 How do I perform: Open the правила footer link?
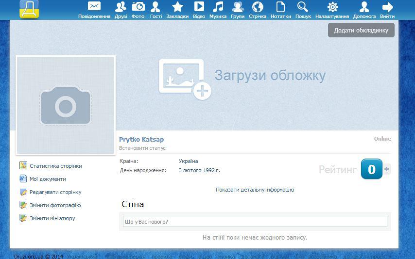point(162,257)
